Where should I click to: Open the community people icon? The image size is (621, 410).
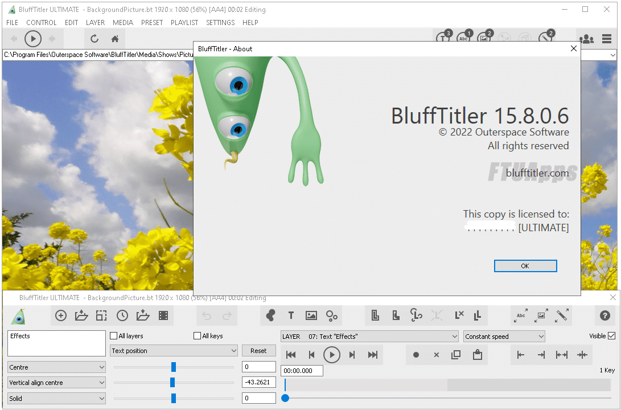586,39
